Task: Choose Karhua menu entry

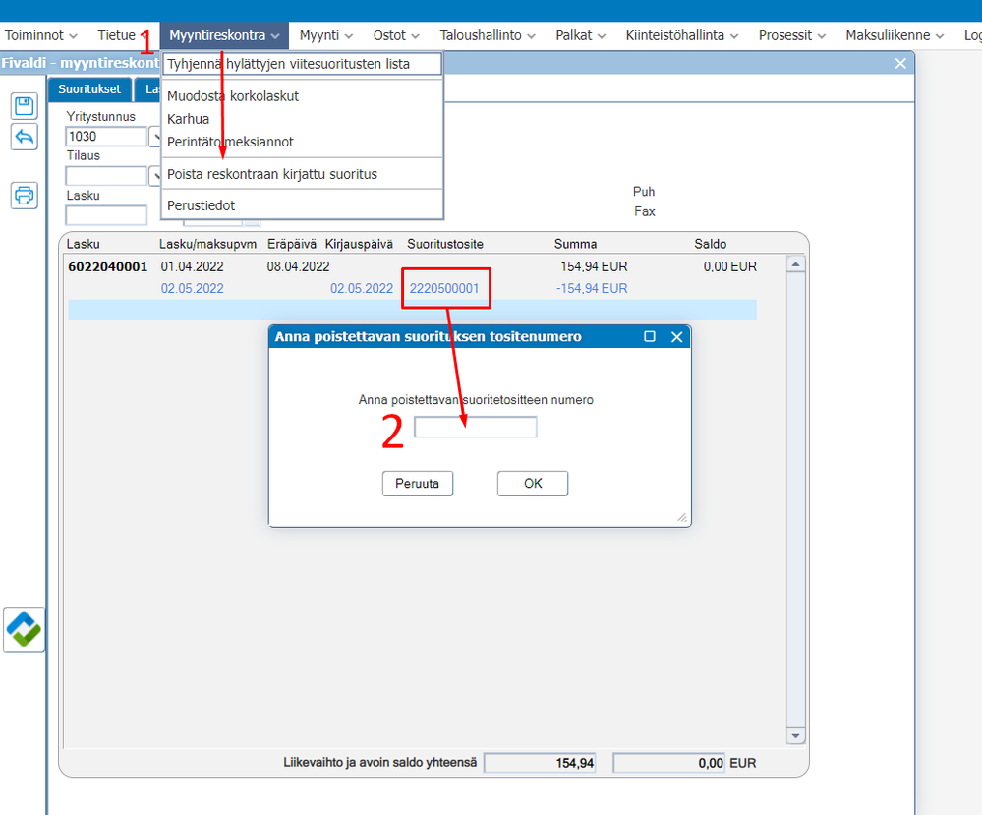Action: 302,119
